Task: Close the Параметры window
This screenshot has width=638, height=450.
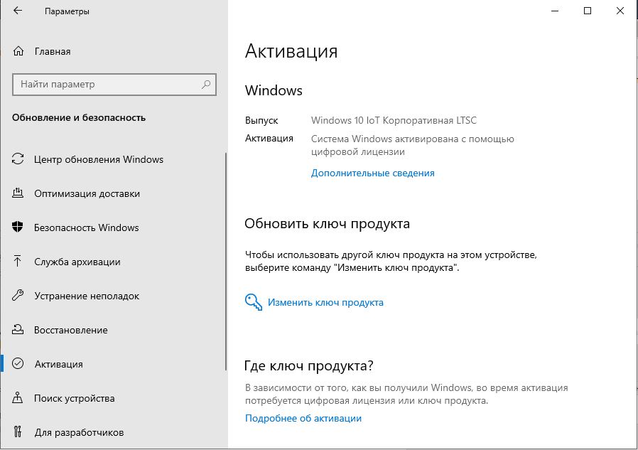Action: pyautogui.click(x=620, y=11)
